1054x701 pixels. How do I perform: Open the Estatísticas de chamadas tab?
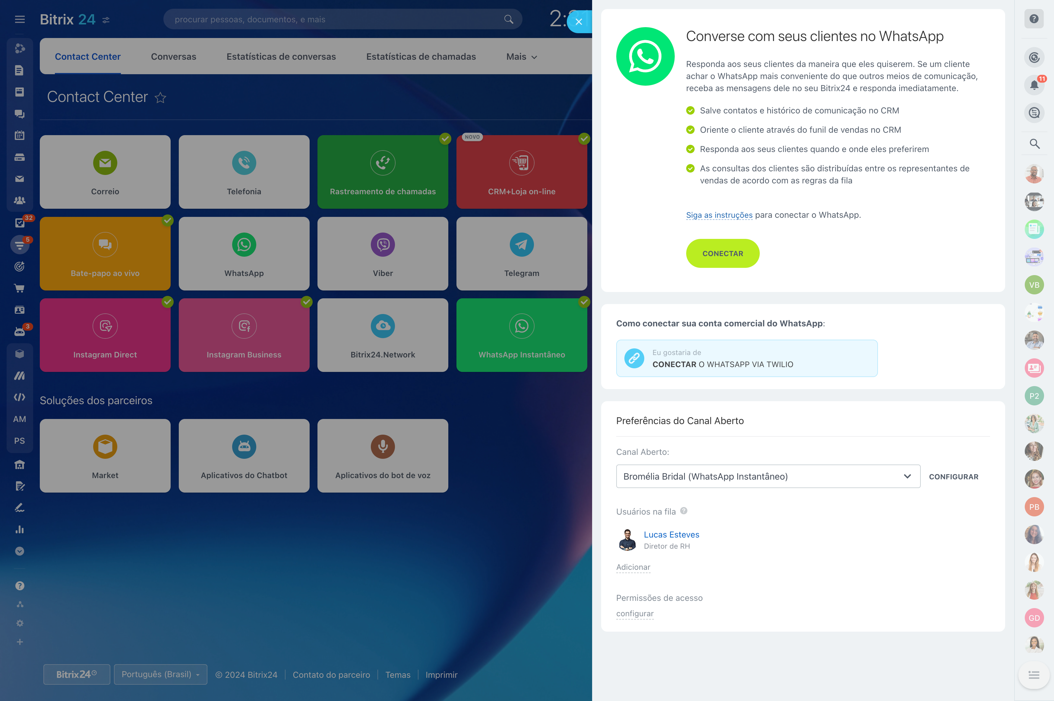[x=421, y=57]
